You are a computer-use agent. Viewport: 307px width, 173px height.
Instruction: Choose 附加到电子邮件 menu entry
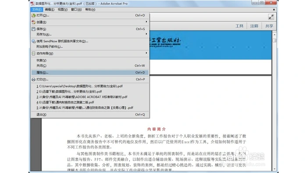pyautogui.click(x=90, y=47)
